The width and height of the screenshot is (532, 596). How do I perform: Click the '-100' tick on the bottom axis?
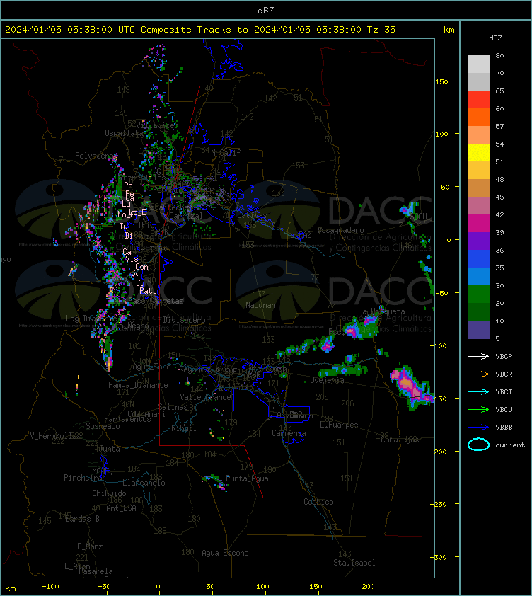50,587
